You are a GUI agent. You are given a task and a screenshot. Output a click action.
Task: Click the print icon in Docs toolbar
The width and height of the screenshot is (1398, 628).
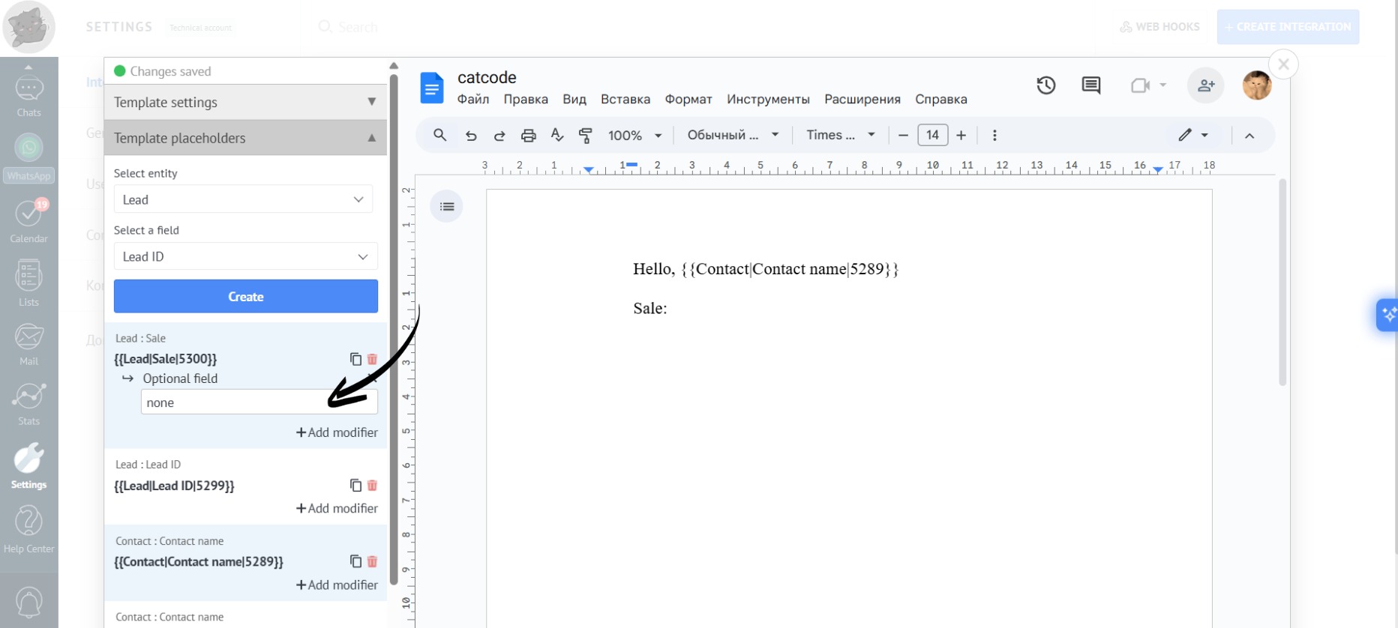pyautogui.click(x=528, y=136)
